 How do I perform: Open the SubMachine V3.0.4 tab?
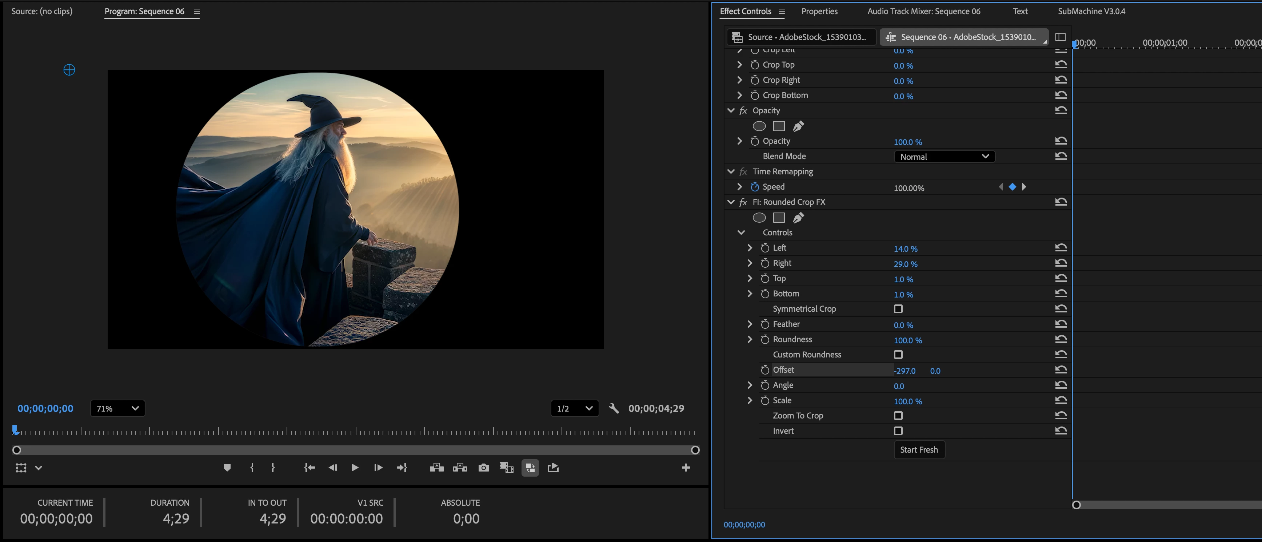[1091, 11]
